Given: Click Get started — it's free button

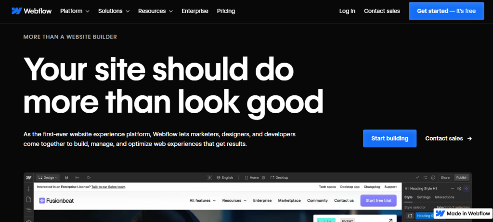Looking at the screenshot, I should tap(446, 11).
